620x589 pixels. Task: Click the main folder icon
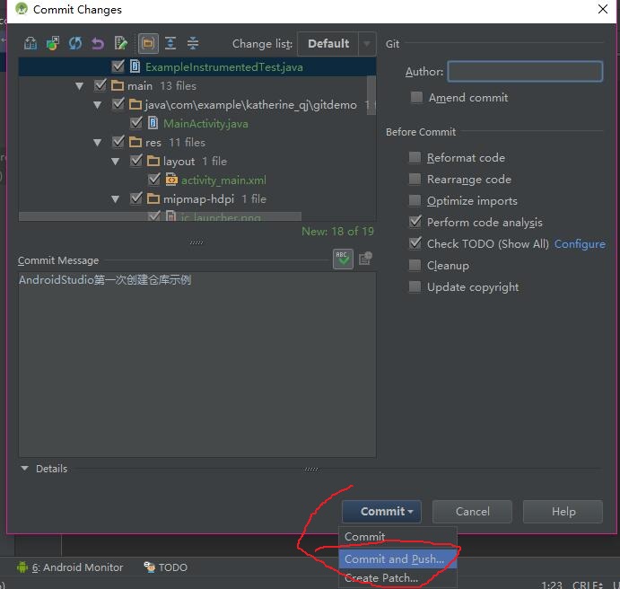(118, 85)
